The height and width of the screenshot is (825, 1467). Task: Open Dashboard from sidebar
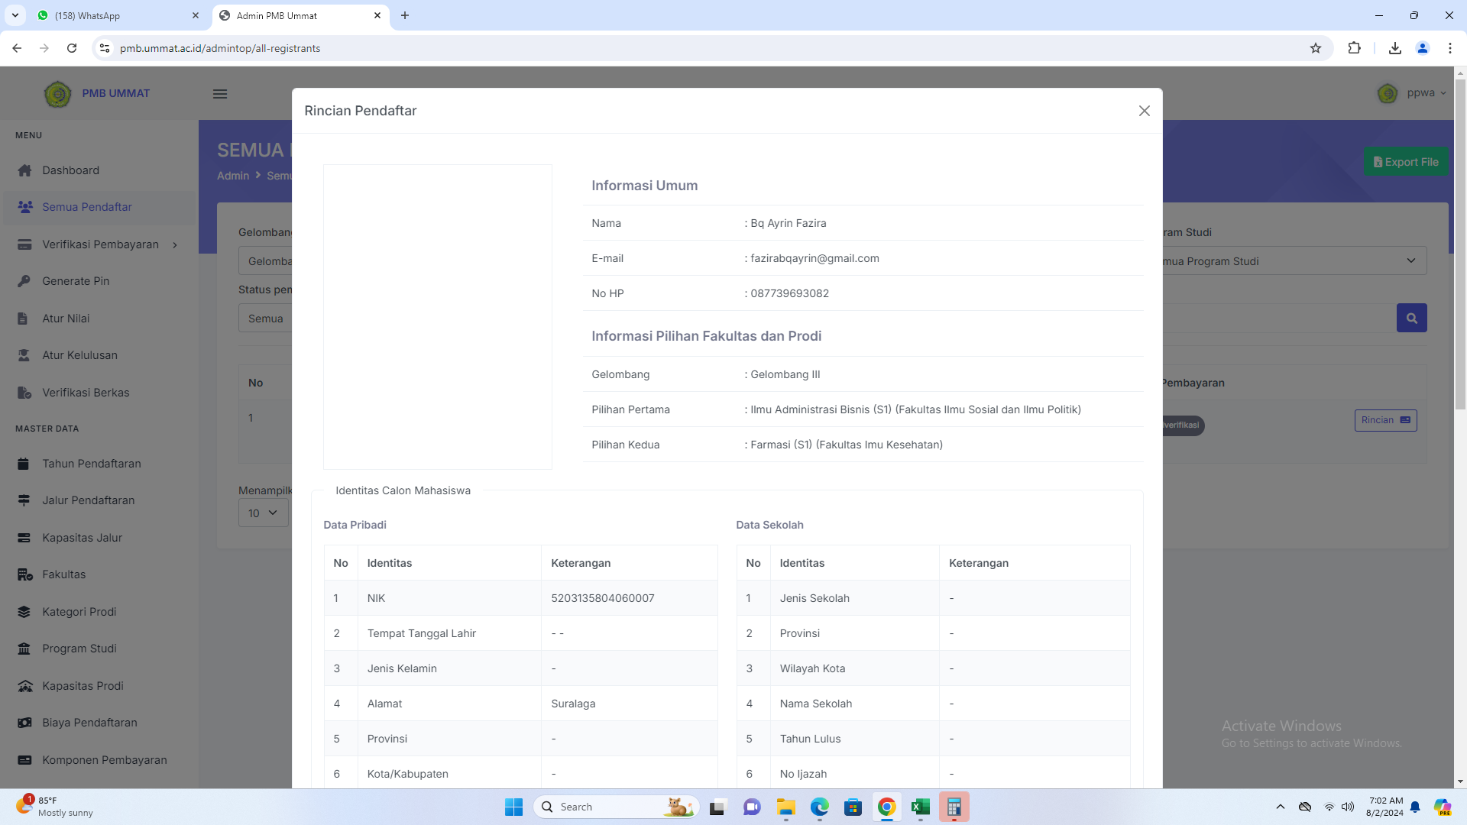pyautogui.click(x=70, y=170)
